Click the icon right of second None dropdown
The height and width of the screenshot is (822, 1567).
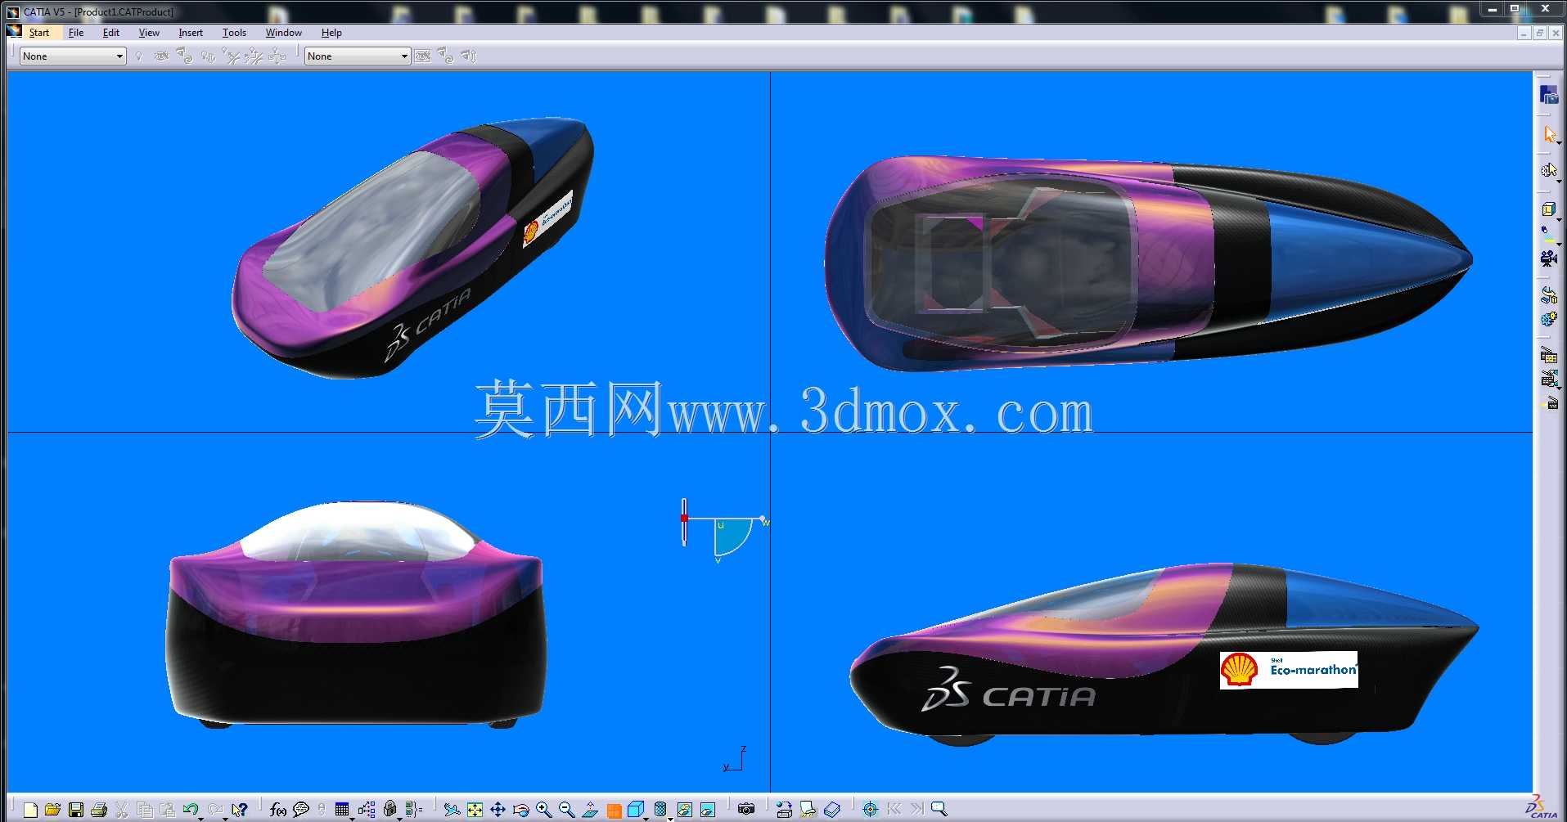(x=422, y=56)
